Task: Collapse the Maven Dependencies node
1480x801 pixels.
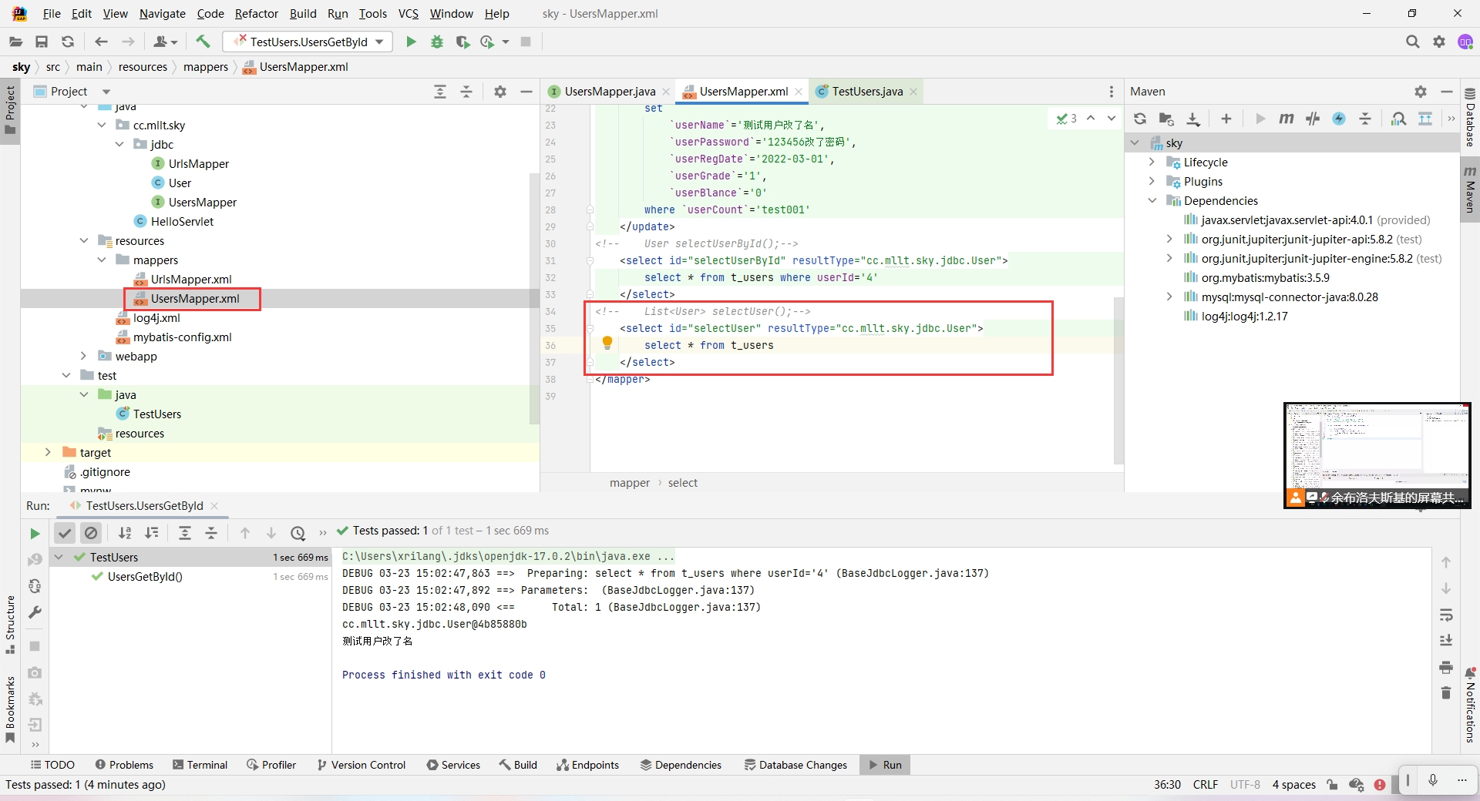Action: (x=1152, y=200)
